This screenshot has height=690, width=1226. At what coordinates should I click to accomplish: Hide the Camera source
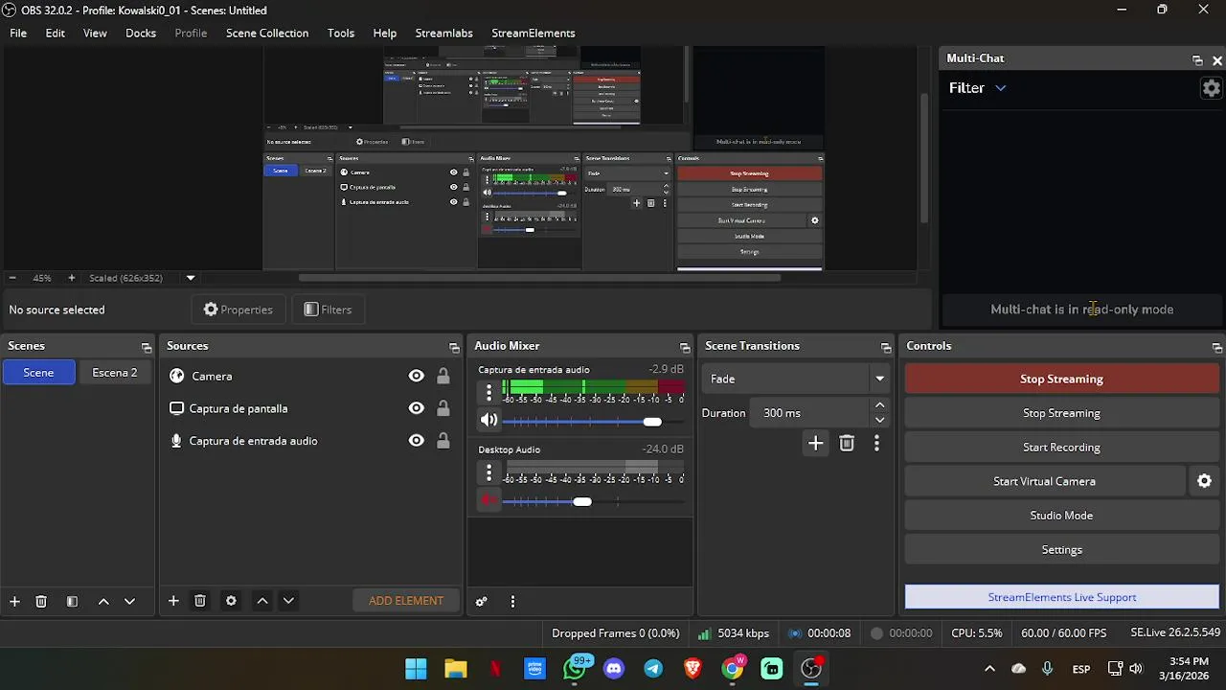click(416, 376)
